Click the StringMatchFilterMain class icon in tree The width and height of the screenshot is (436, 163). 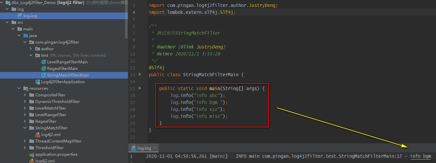tap(44, 75)
